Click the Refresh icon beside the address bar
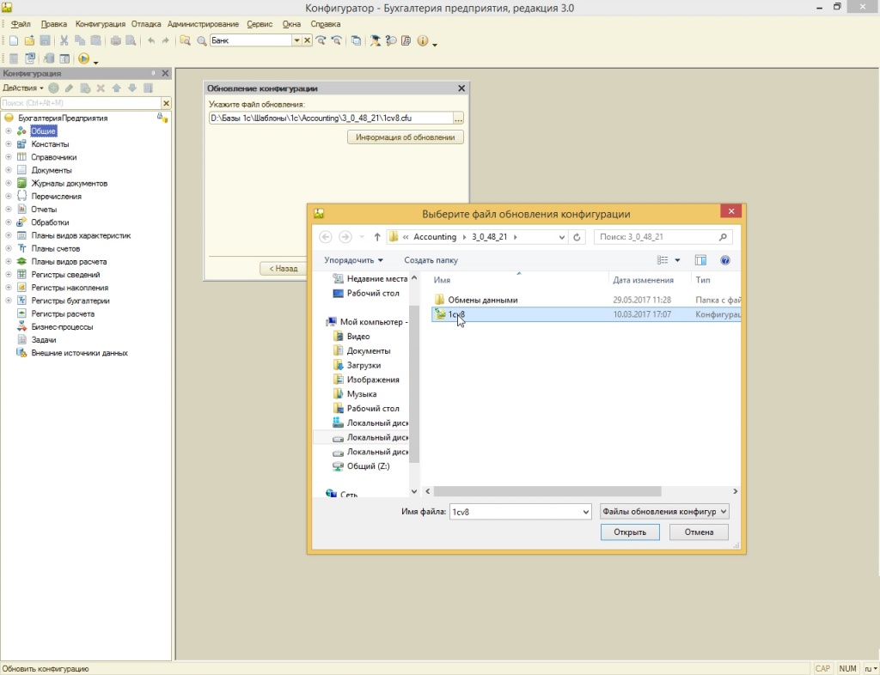880x675 pixels. 577,237
